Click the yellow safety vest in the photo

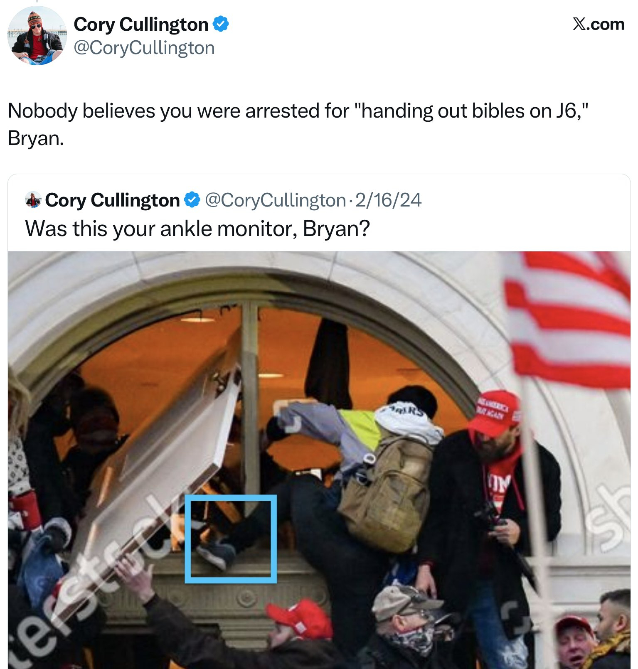[360, 428]
